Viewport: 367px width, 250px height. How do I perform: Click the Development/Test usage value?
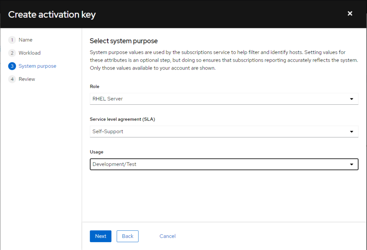pyautogui.click(x=114, y=165)
